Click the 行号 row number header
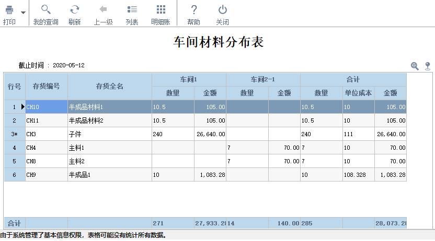435x241 pixels. click(15, 86)
